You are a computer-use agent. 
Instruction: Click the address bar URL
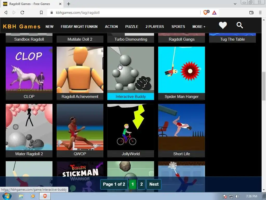tap(78, 12)
